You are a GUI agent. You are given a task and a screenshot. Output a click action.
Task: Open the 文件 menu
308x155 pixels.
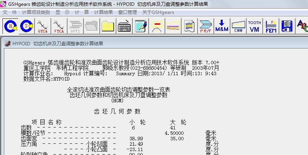pos(10,12)
